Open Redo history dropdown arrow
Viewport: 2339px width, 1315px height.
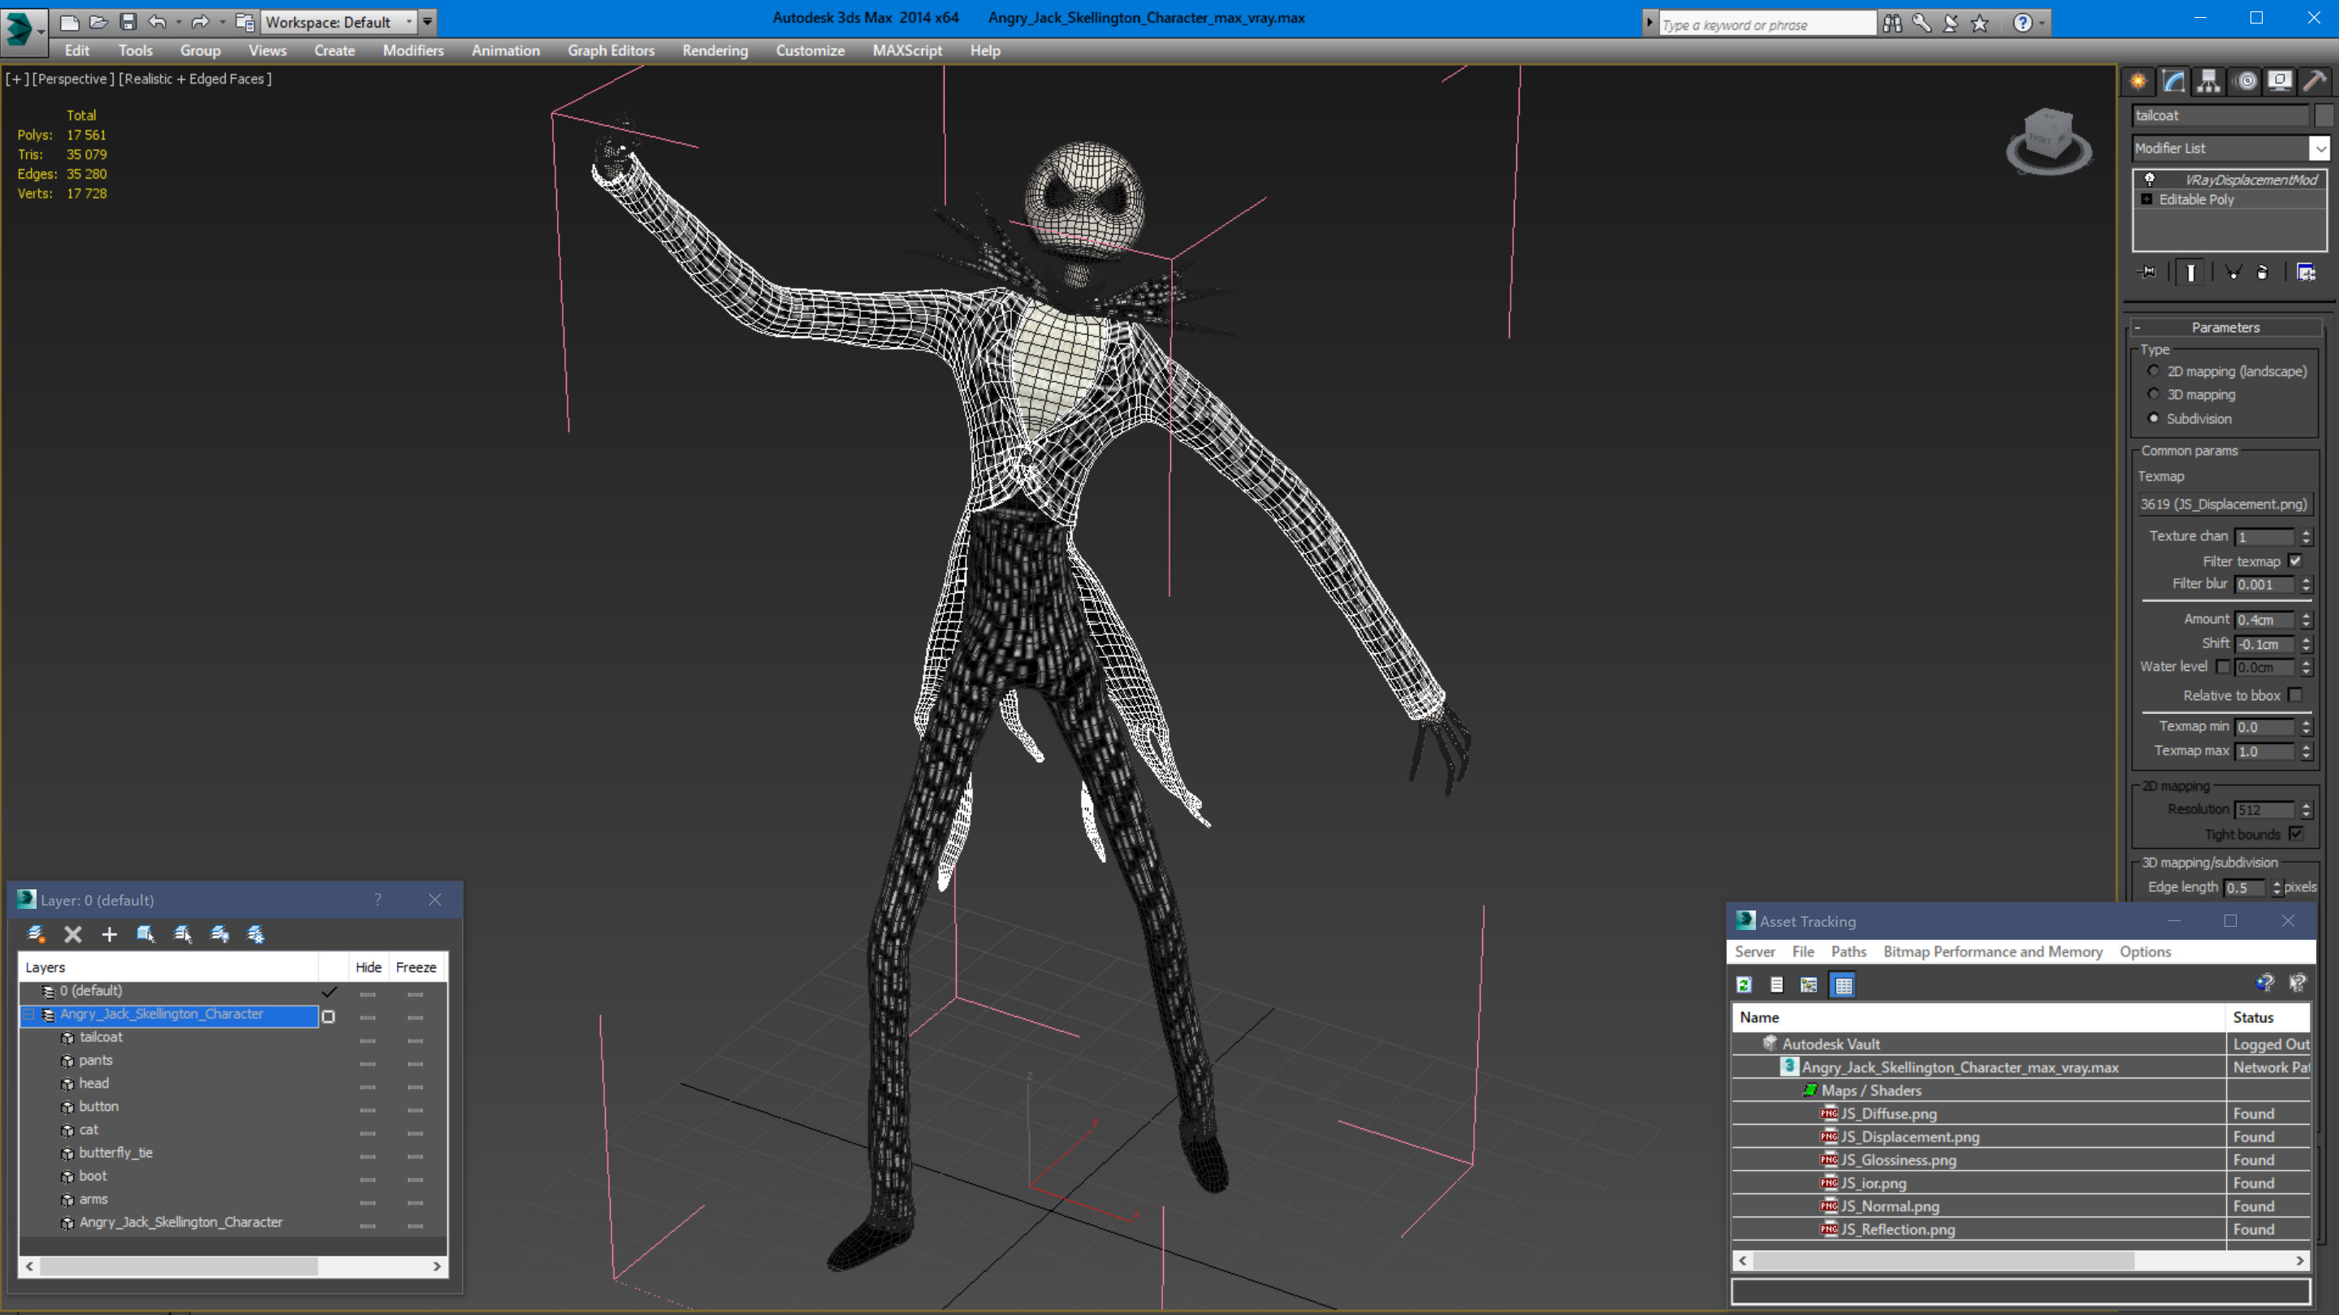tap(222, 22)
